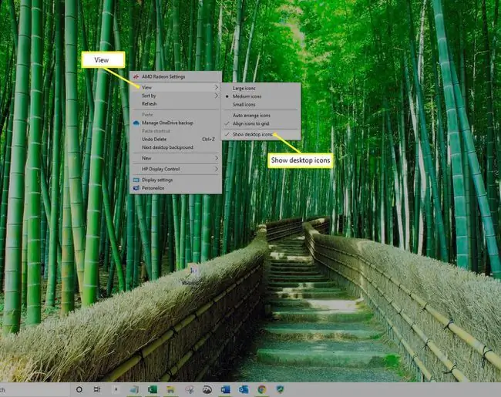
Task: Open Task View from the taskbar
Action: click(97, 389)
